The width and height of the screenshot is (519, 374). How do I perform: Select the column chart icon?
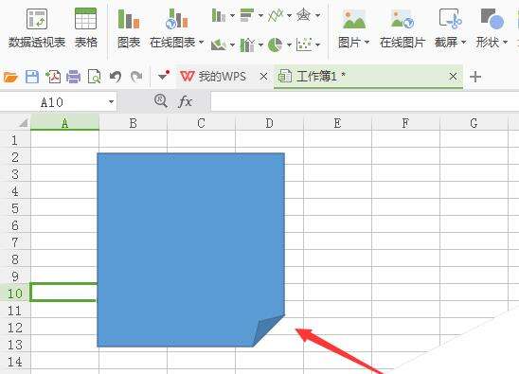tap(219, 15)
